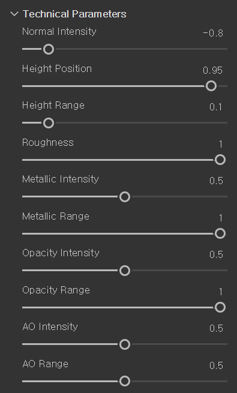Screen dimensions: 237x393
Task: Click the Height Position slider handle
Action: coord(211,86)
